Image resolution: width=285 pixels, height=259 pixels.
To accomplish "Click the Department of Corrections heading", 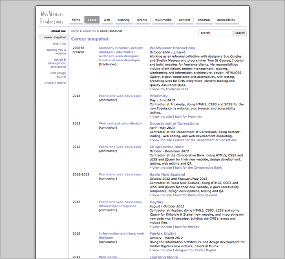I will 174,123.
